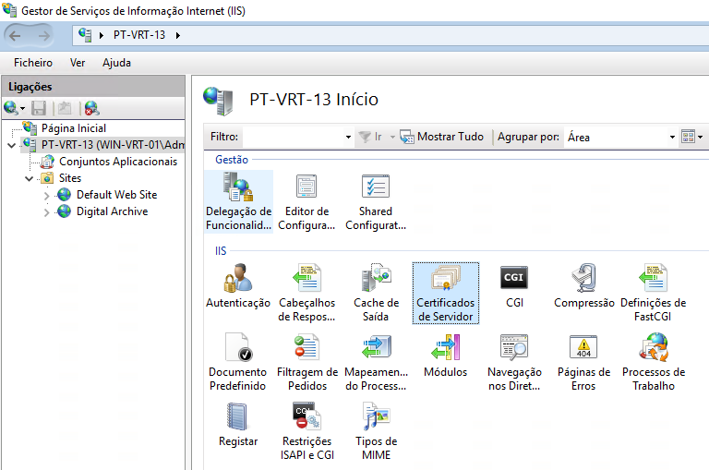Image resolution: width=709 pixels, height=470 pixels.
Task: Click the Back navigation arrow
Action: [15, 36]
